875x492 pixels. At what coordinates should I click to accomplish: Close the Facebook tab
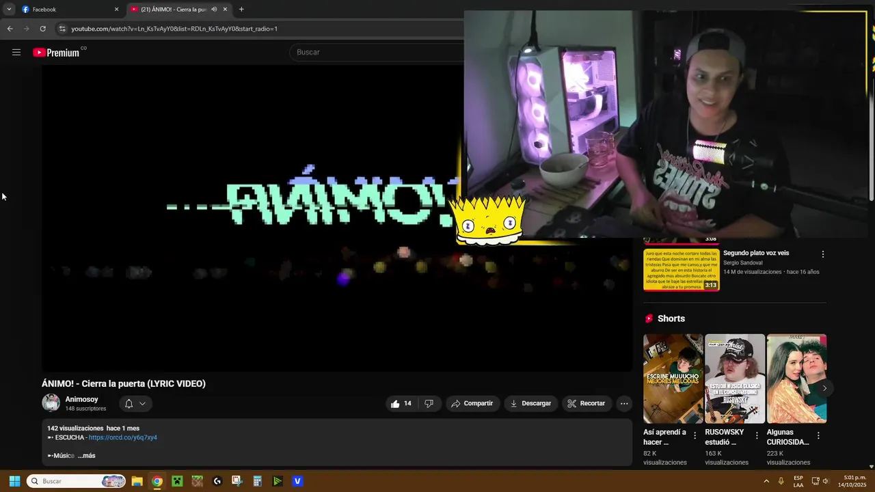[116, 10]
